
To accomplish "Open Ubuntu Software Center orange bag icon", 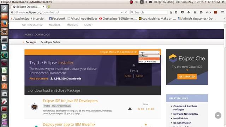I will [4, 86].
